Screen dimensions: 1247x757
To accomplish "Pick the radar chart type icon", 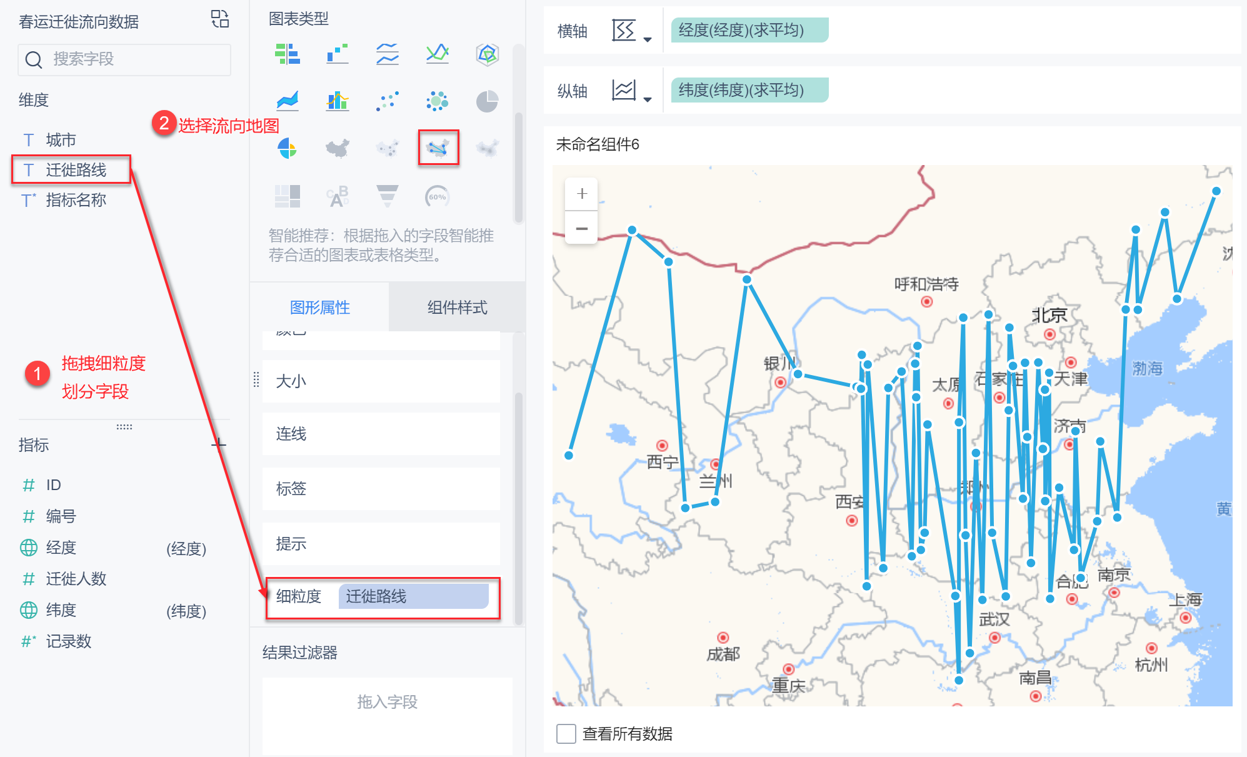I will 487,54.
